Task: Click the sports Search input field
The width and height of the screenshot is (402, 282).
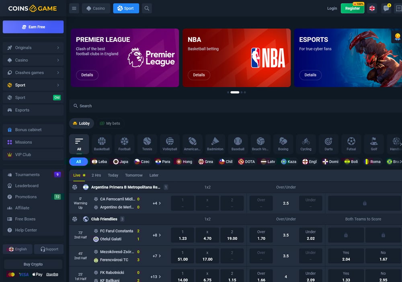Action: (x=235, y=106)
